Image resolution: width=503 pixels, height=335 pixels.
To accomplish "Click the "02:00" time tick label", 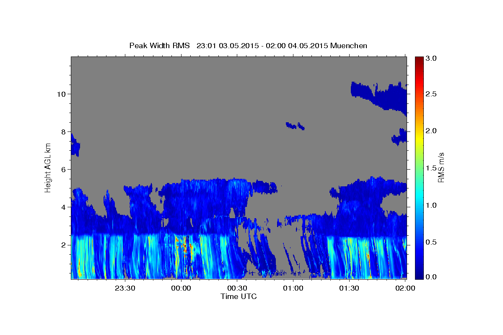I will point(404,289).
